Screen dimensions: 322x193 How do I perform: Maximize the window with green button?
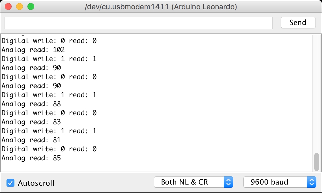31,6
